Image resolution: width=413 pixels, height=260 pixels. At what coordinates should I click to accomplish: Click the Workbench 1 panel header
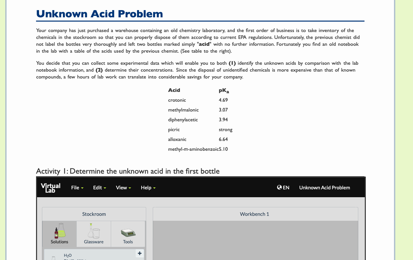point(254,214)
